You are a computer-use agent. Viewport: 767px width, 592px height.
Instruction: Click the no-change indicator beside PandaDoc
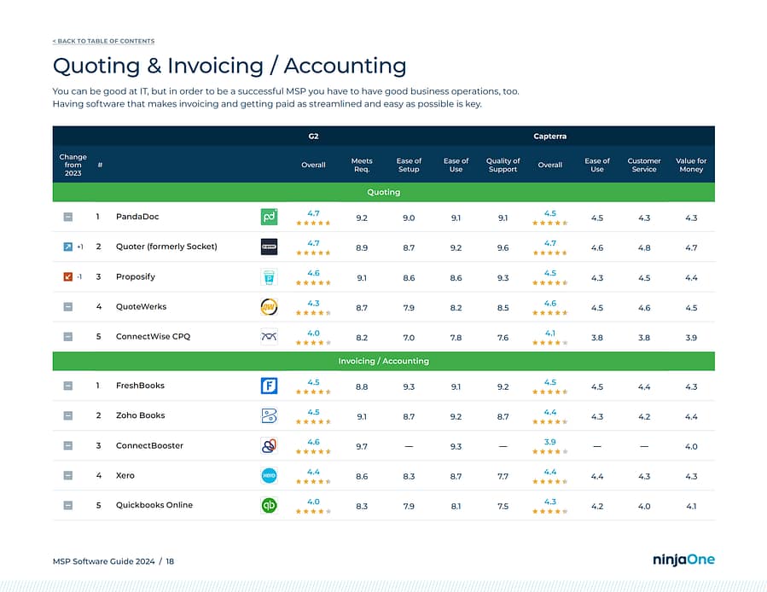point(68,218)
